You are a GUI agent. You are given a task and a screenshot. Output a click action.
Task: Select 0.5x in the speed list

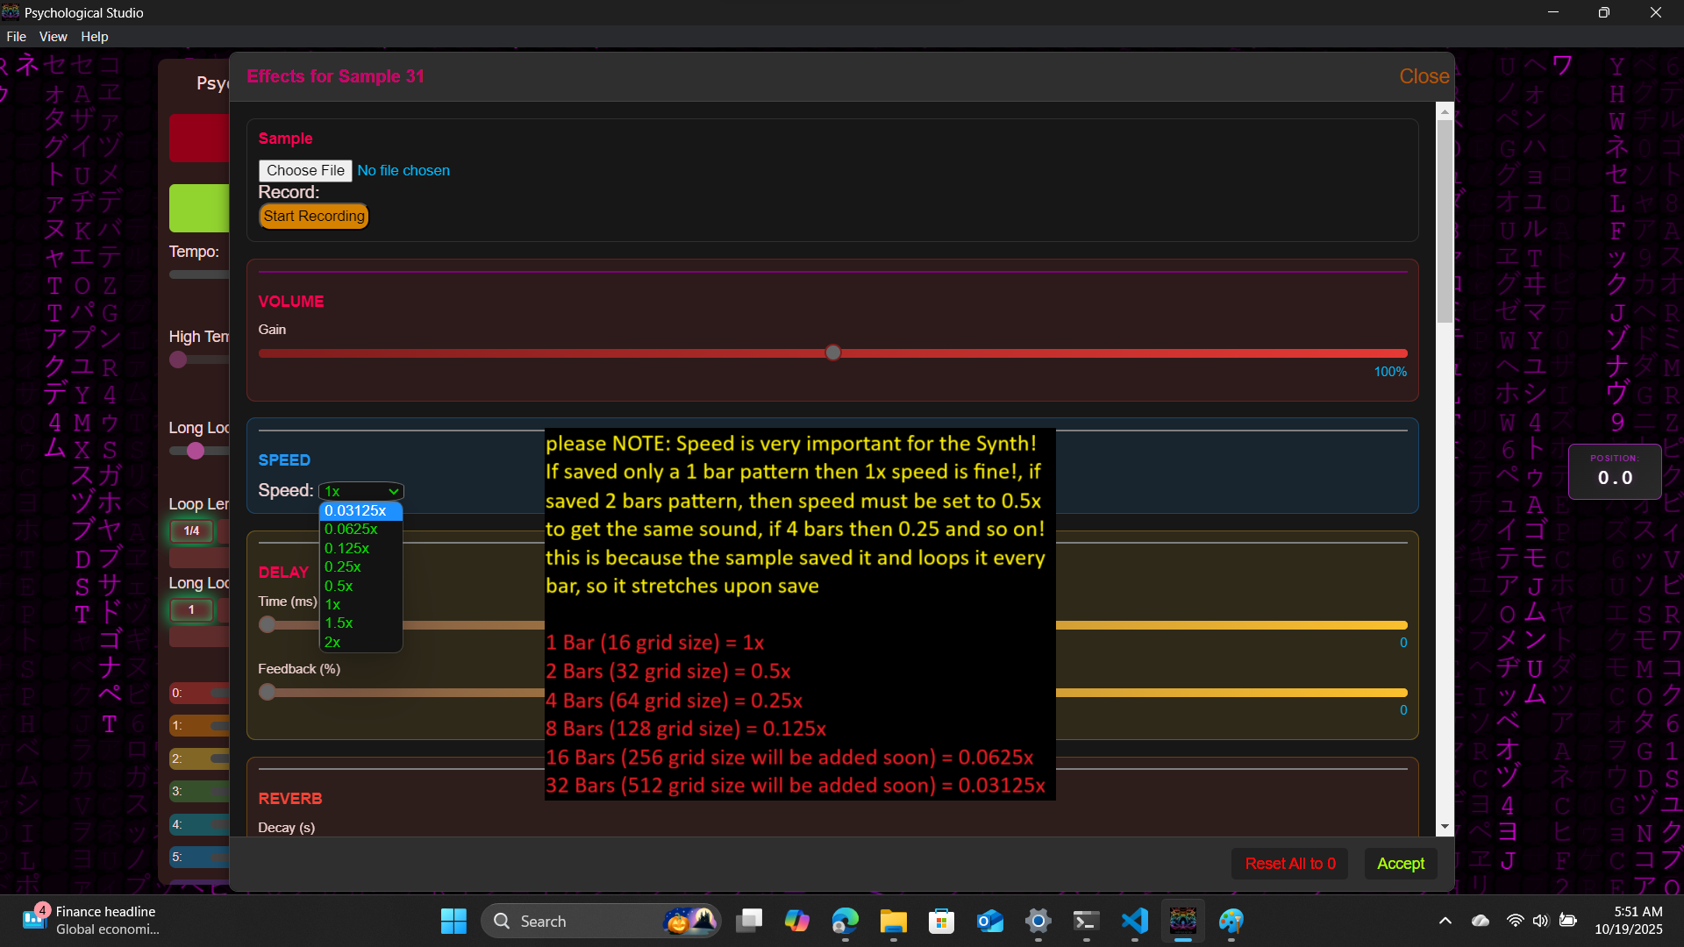click(339, 586)
